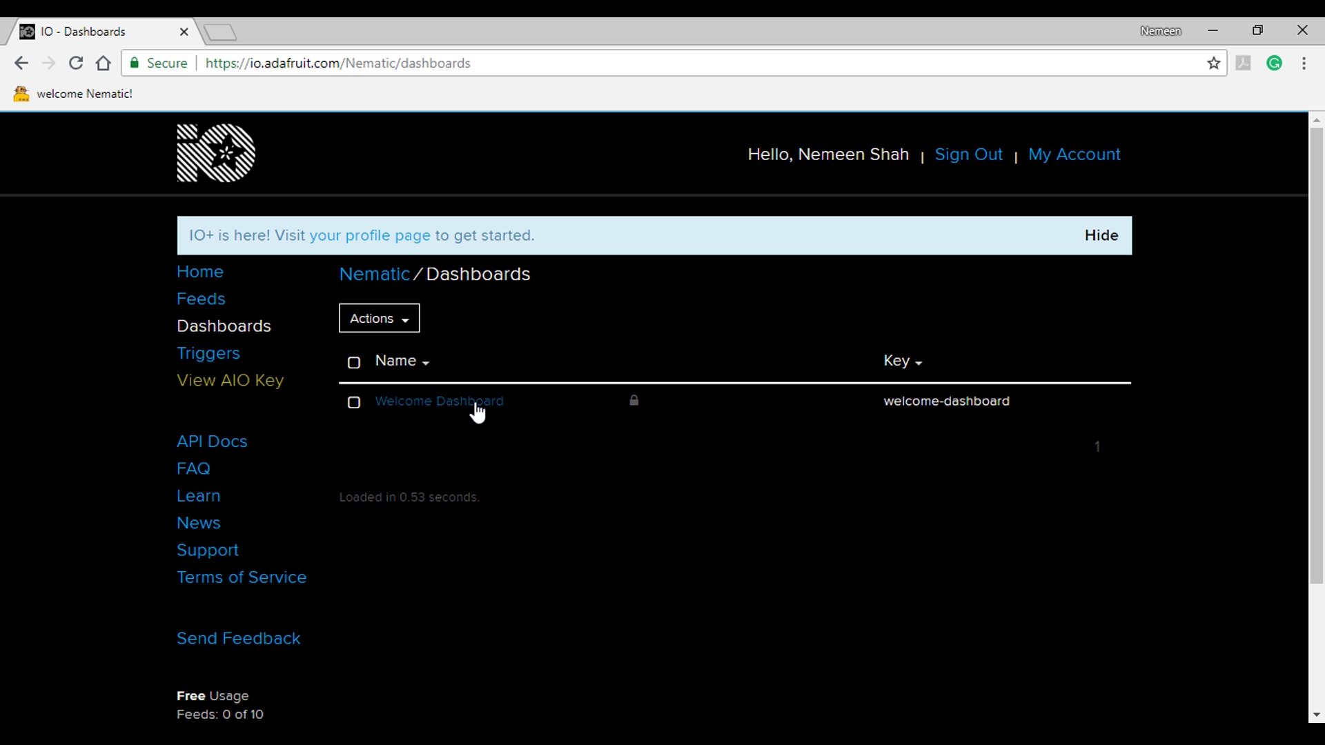
Task: Sort by the Key column
Action: coord(903,361)
